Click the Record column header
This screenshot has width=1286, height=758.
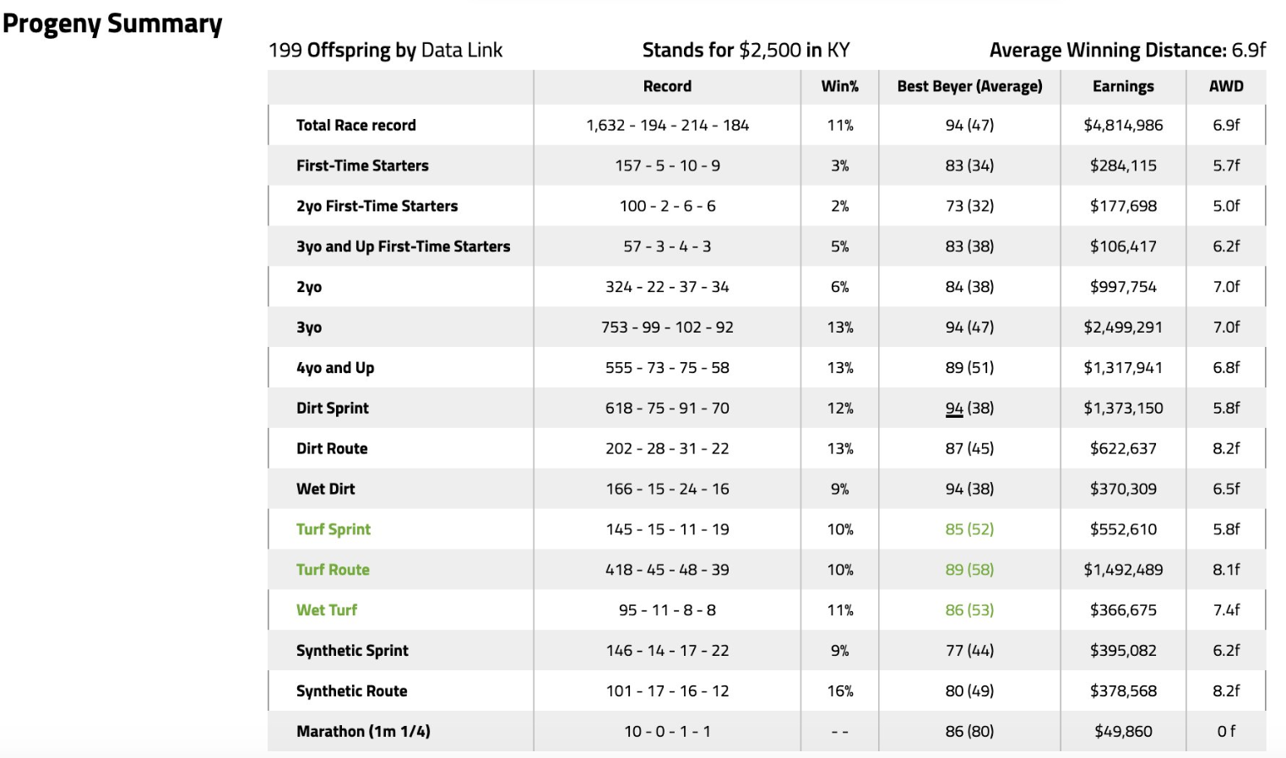pos(667,86)
